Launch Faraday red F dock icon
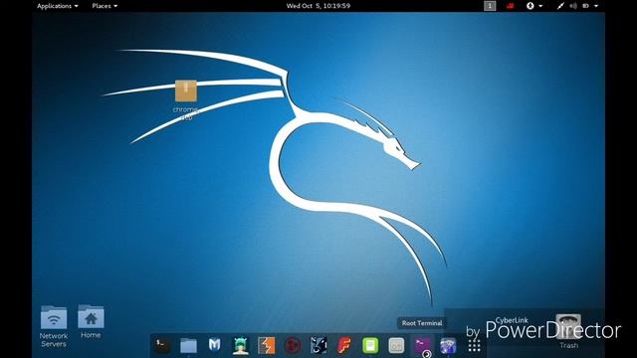 pos(344,345)
